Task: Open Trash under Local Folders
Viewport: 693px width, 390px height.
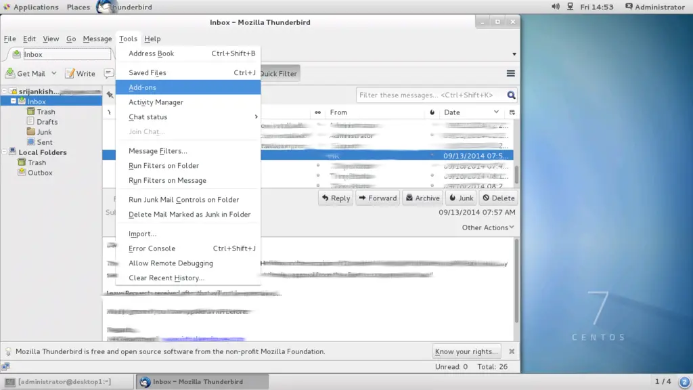Action: pos(37,162)
